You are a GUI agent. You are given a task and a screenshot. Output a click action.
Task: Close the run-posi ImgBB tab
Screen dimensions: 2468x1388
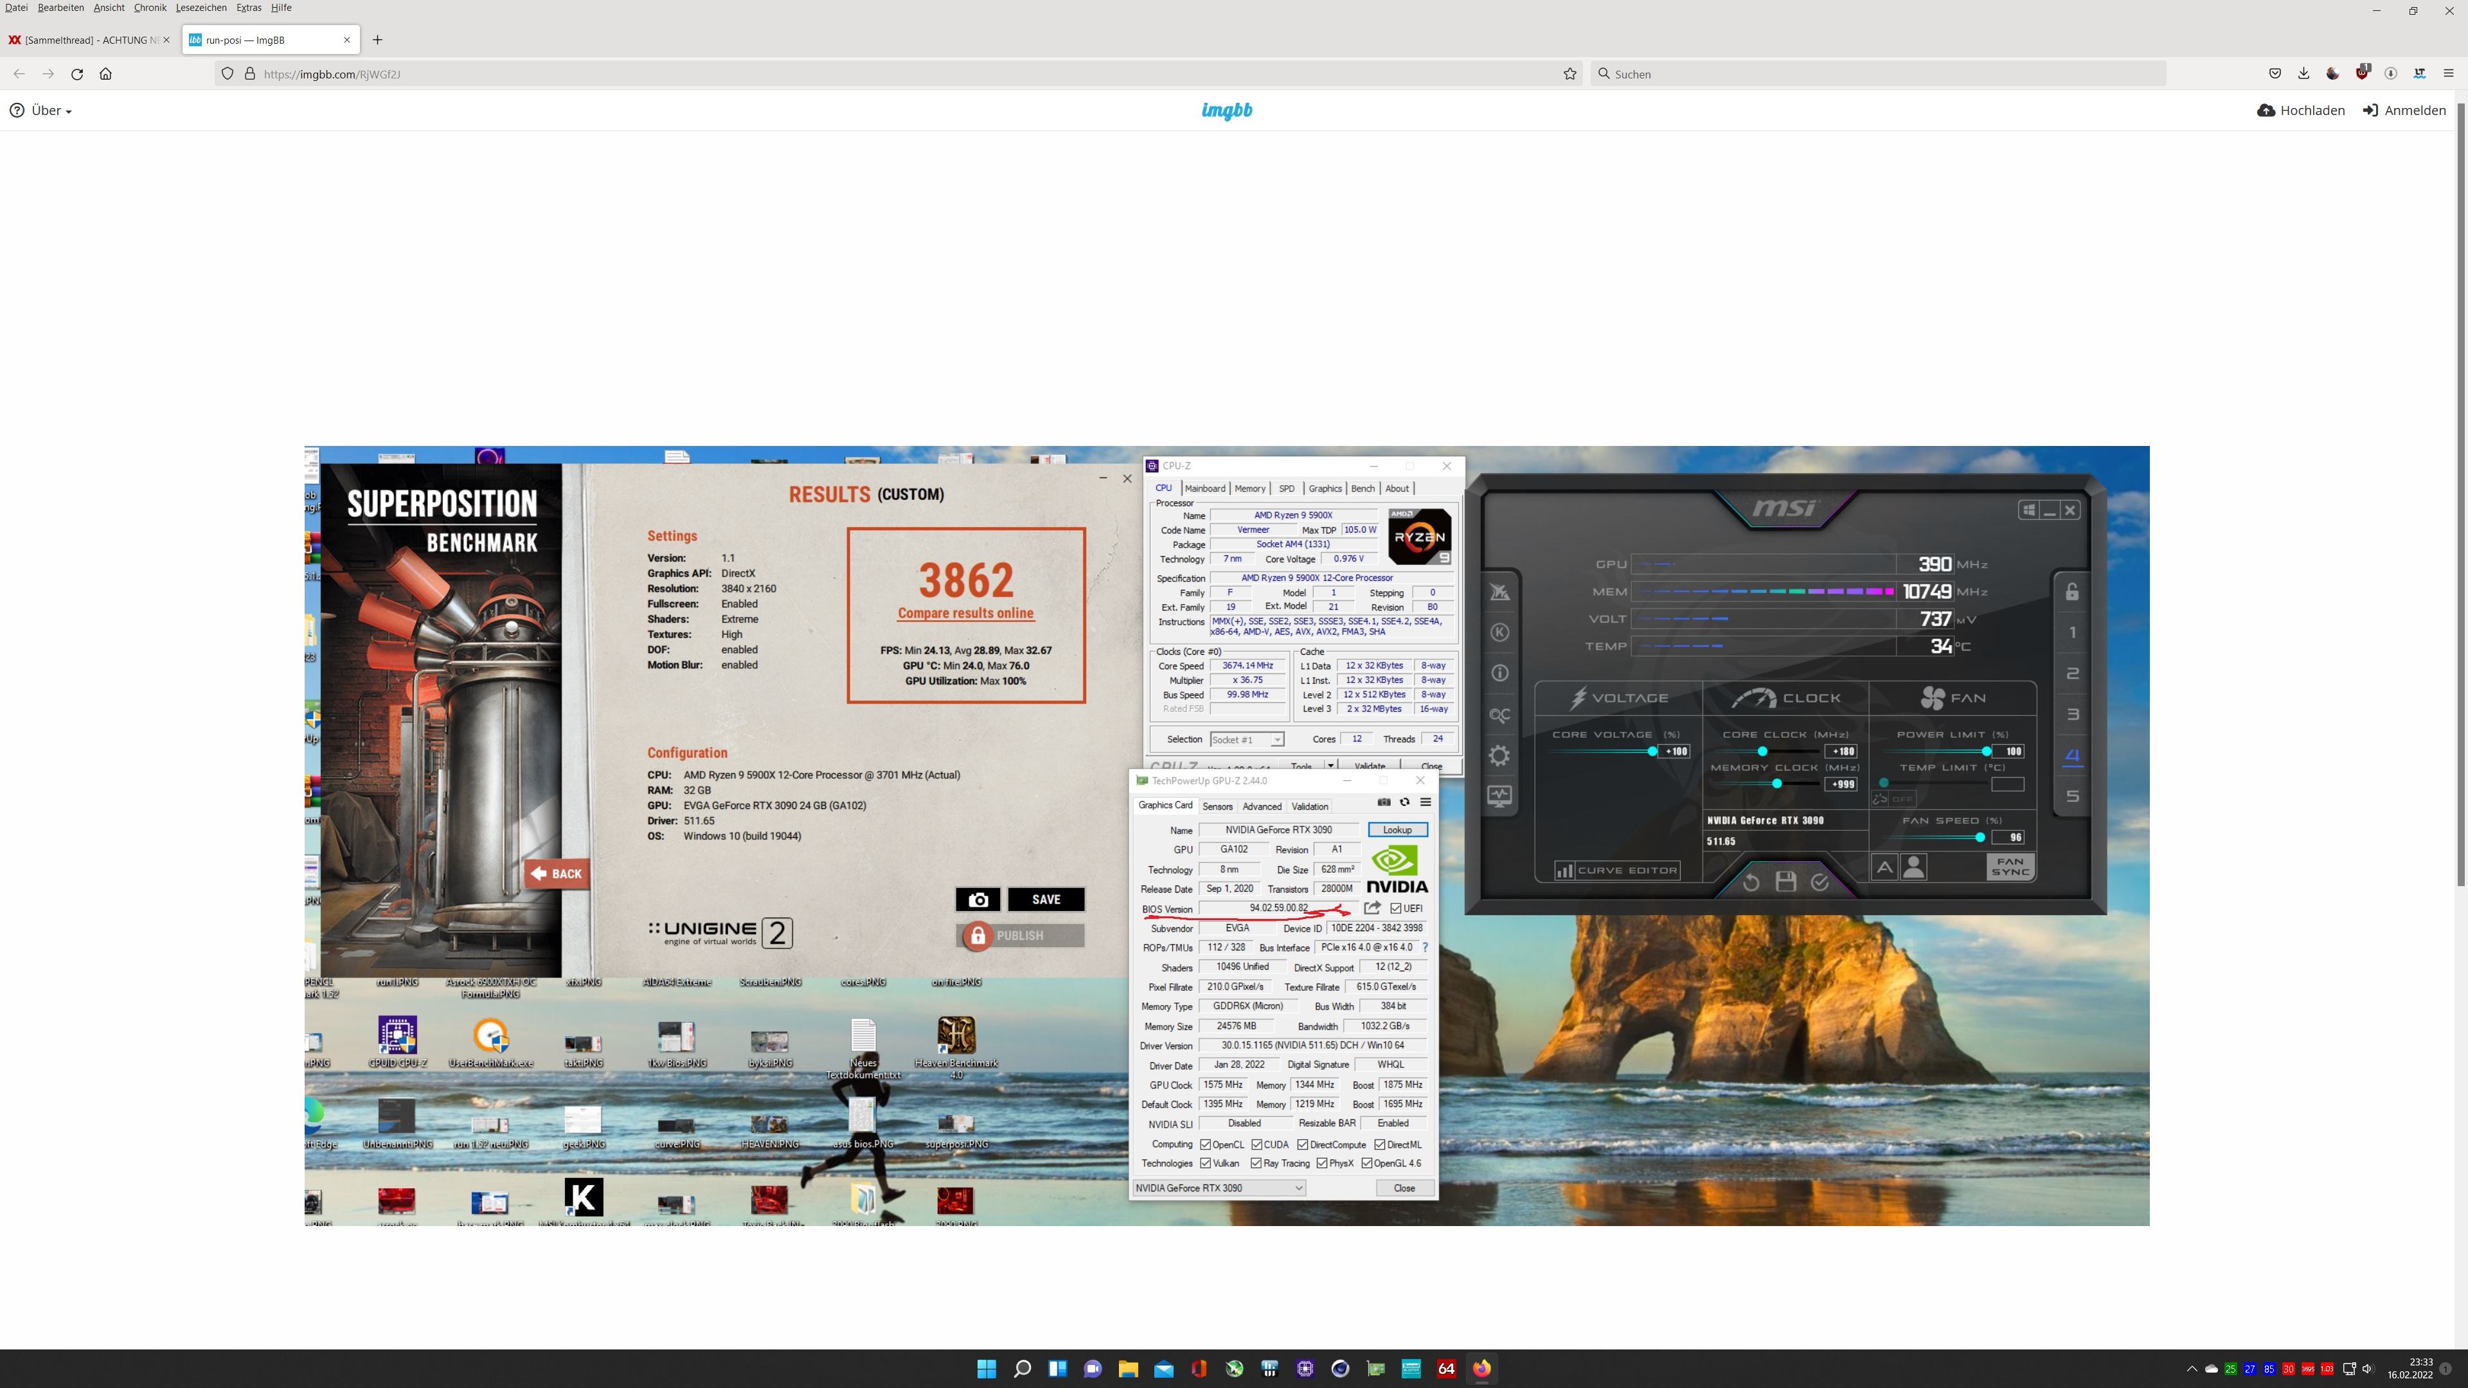[347, 39]
